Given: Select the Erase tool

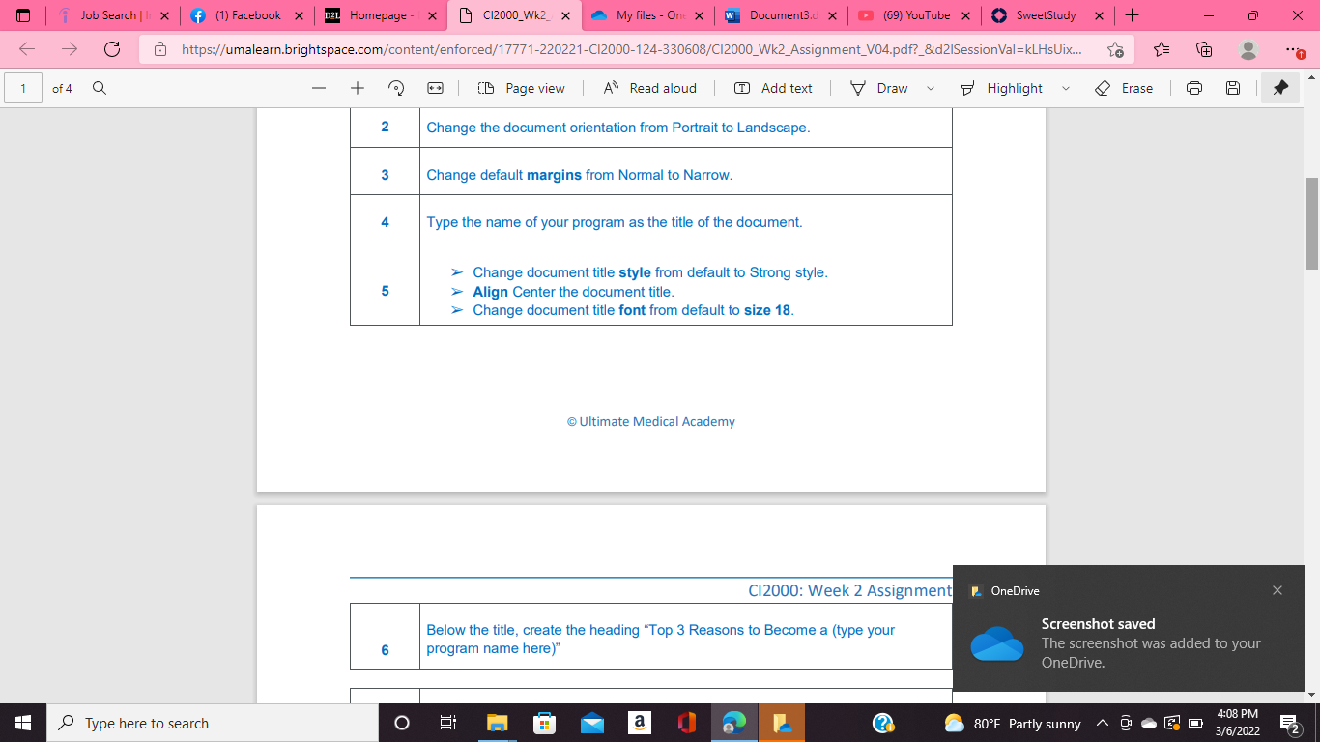Looking at the screenshot, I should 1124,88.
